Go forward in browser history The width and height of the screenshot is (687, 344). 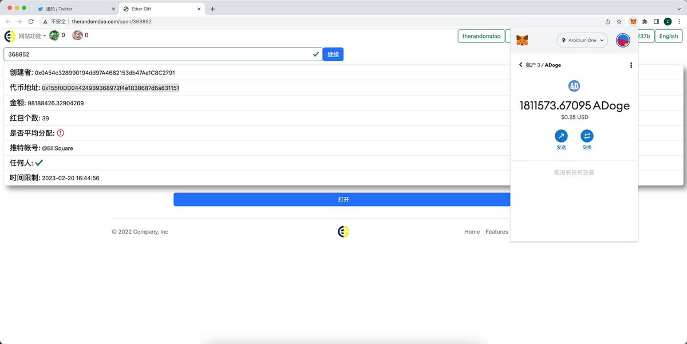pos(19,21)
